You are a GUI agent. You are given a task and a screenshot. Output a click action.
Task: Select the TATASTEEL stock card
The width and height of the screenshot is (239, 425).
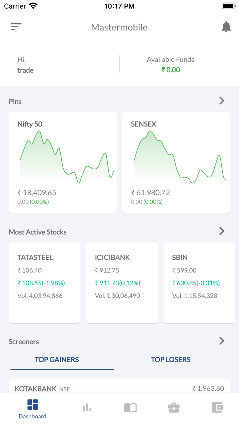(44, 283)
